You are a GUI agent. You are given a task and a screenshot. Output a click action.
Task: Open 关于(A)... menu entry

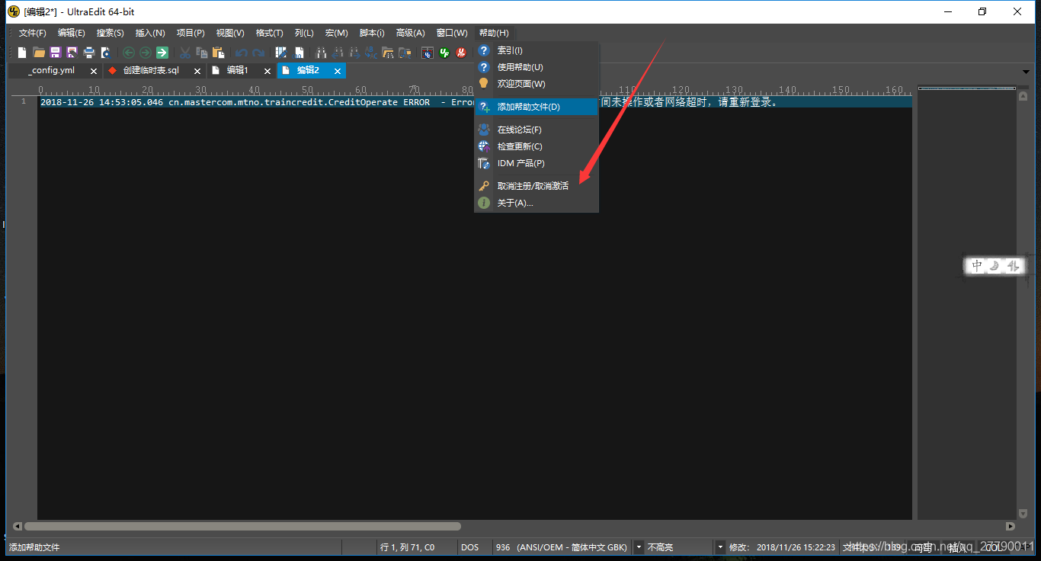(x=536, y=203)
